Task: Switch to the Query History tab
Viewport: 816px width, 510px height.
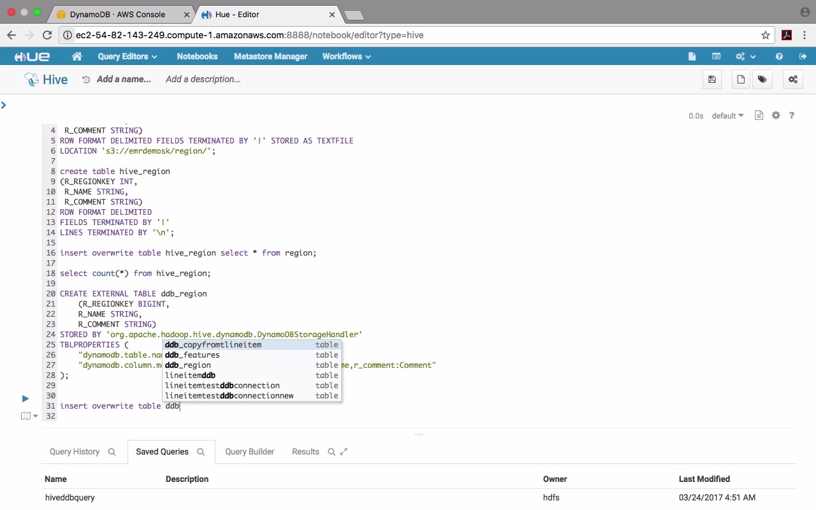Action: click(x=75, y=452)
